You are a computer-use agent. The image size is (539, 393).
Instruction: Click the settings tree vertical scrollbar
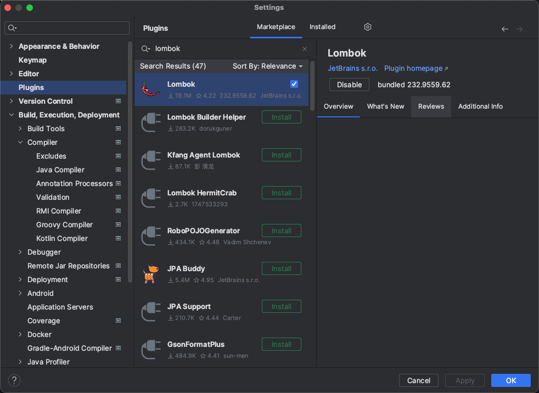point(130,161)
